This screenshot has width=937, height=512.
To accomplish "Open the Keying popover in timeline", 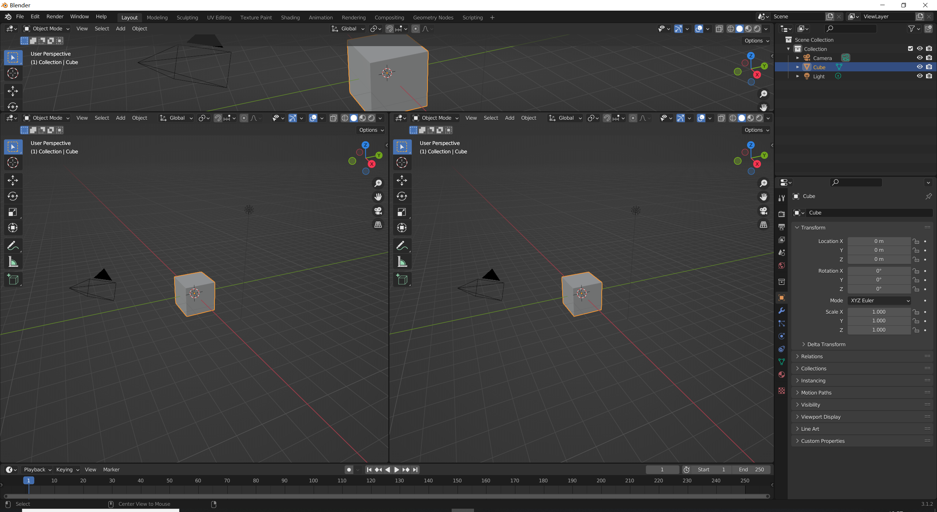I will coord(67,470).
